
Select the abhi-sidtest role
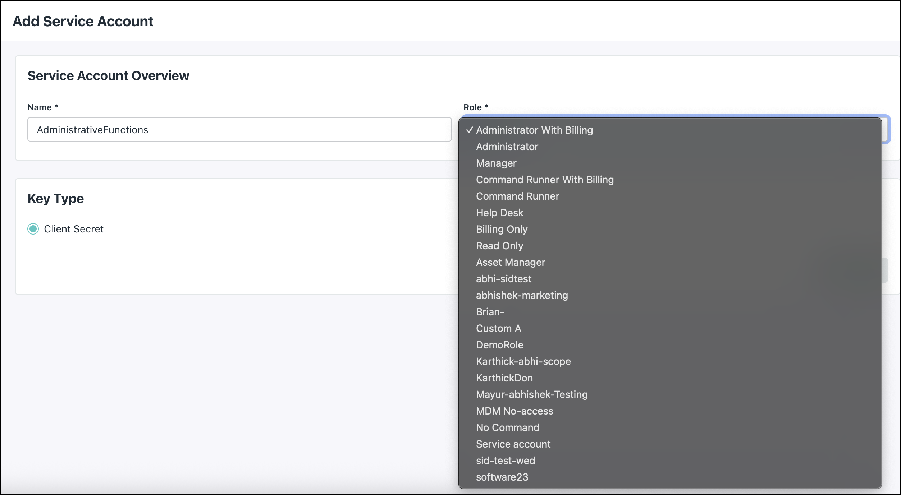click(x=504, y=279)
